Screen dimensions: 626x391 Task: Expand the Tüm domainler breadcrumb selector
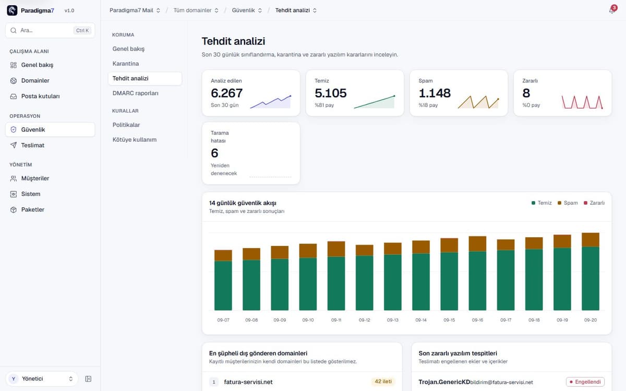coord(196,10)
